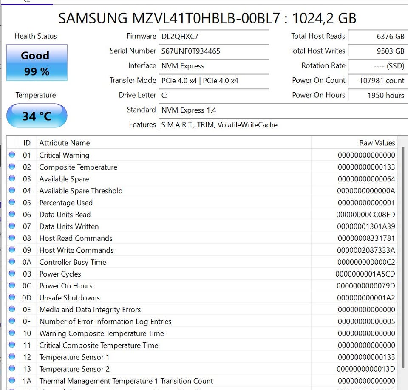
Task: Click the Total Host Writes value 9503 GB
Action: 378,51
